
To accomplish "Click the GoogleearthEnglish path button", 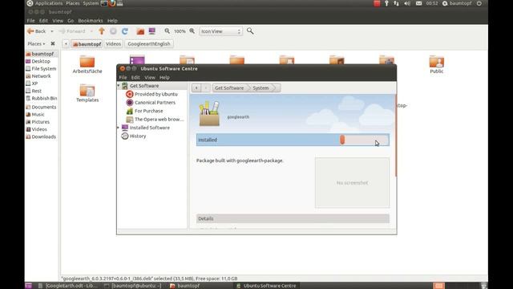I will pos(149,44).
